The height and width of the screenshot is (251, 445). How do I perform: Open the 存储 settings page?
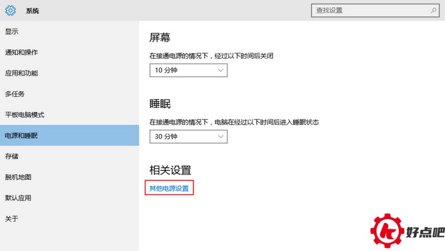click(12, 156)
